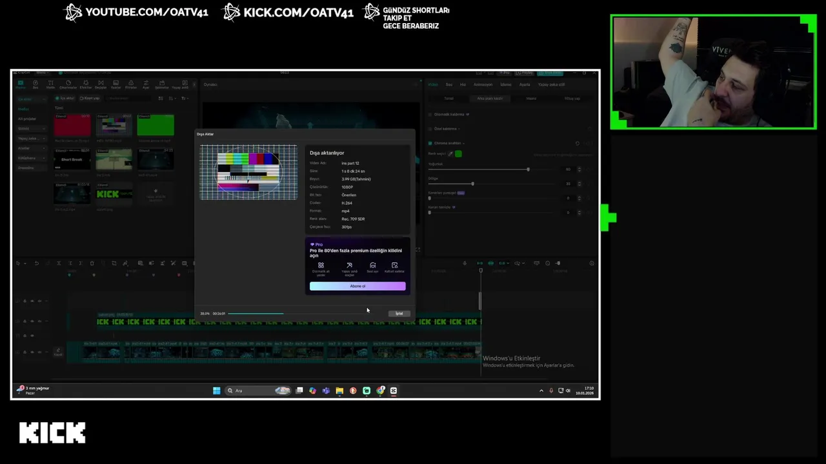The width and height of the screenshot is (826, 464).
Task: Click the taskbar Ara search box
Action: (258, 391)
